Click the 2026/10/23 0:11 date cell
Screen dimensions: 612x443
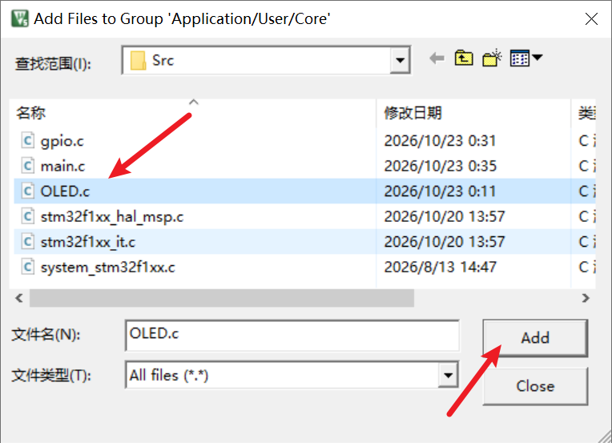[x=440, y=191]
